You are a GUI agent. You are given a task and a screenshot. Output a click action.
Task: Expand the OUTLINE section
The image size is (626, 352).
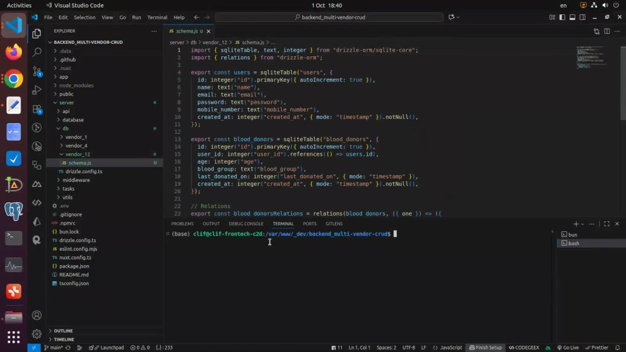pyautogui.click(x=63, y=331)
